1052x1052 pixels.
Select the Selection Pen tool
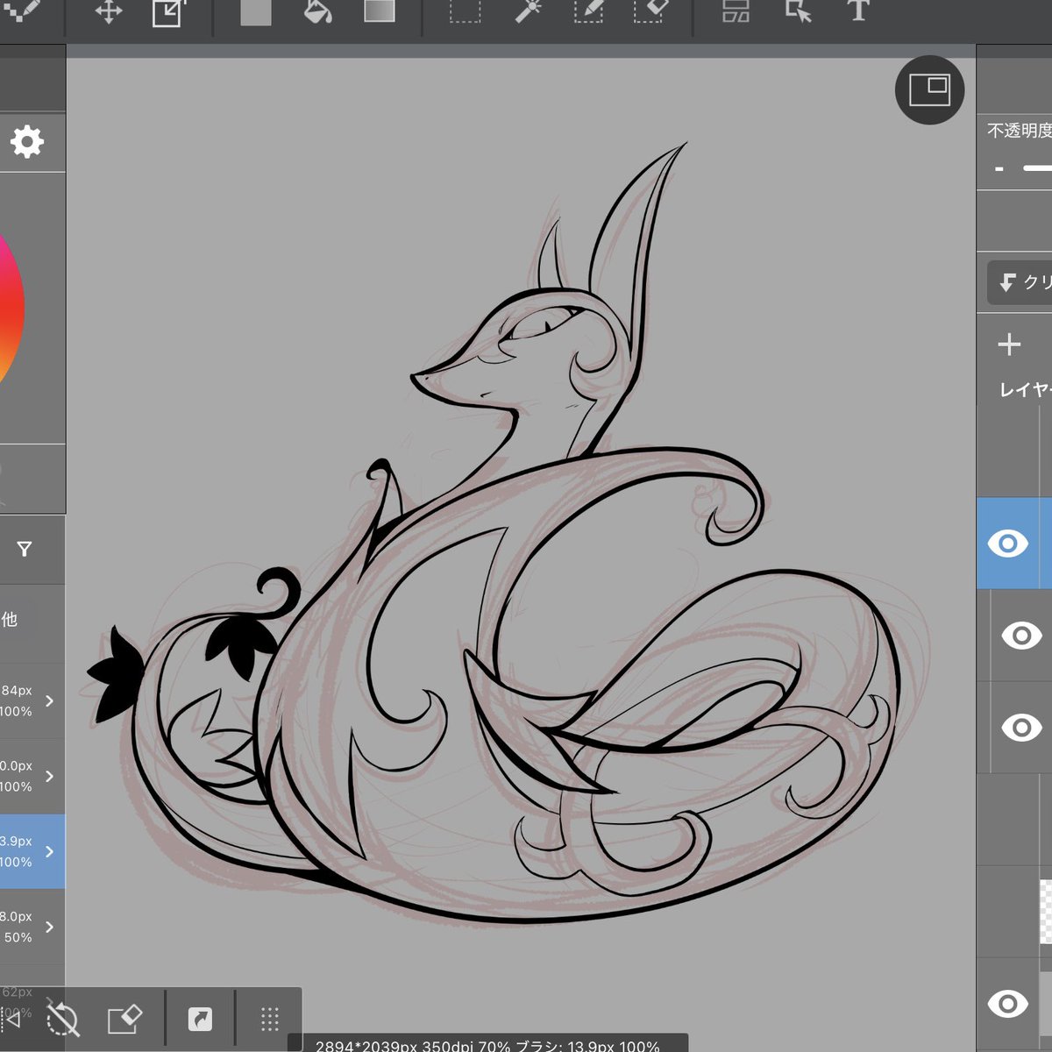(x=588, y=11)
